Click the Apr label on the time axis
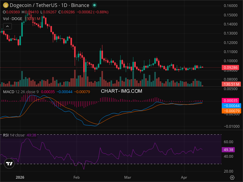243x182 pixels. pos(184,177)
